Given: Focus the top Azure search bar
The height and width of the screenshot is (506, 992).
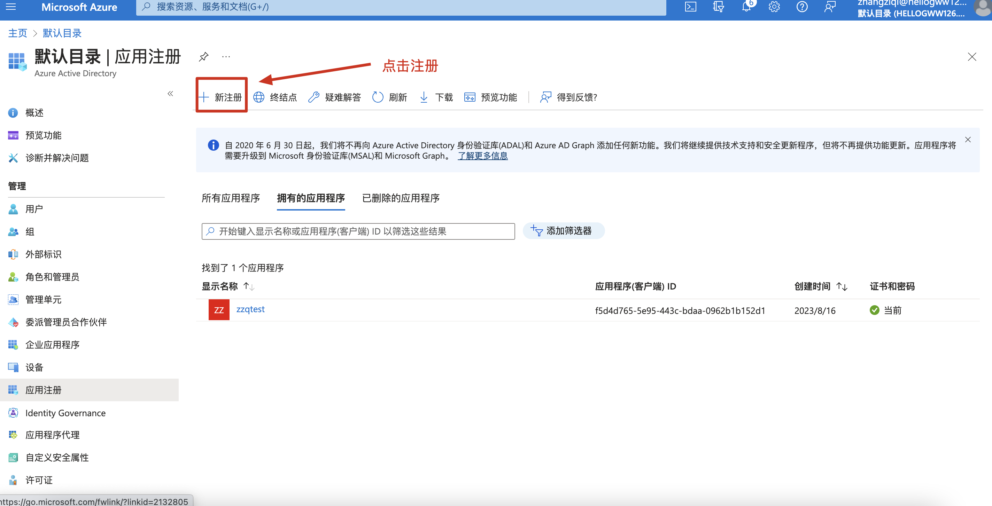Looking at the screenshot, I should (401, 7).
